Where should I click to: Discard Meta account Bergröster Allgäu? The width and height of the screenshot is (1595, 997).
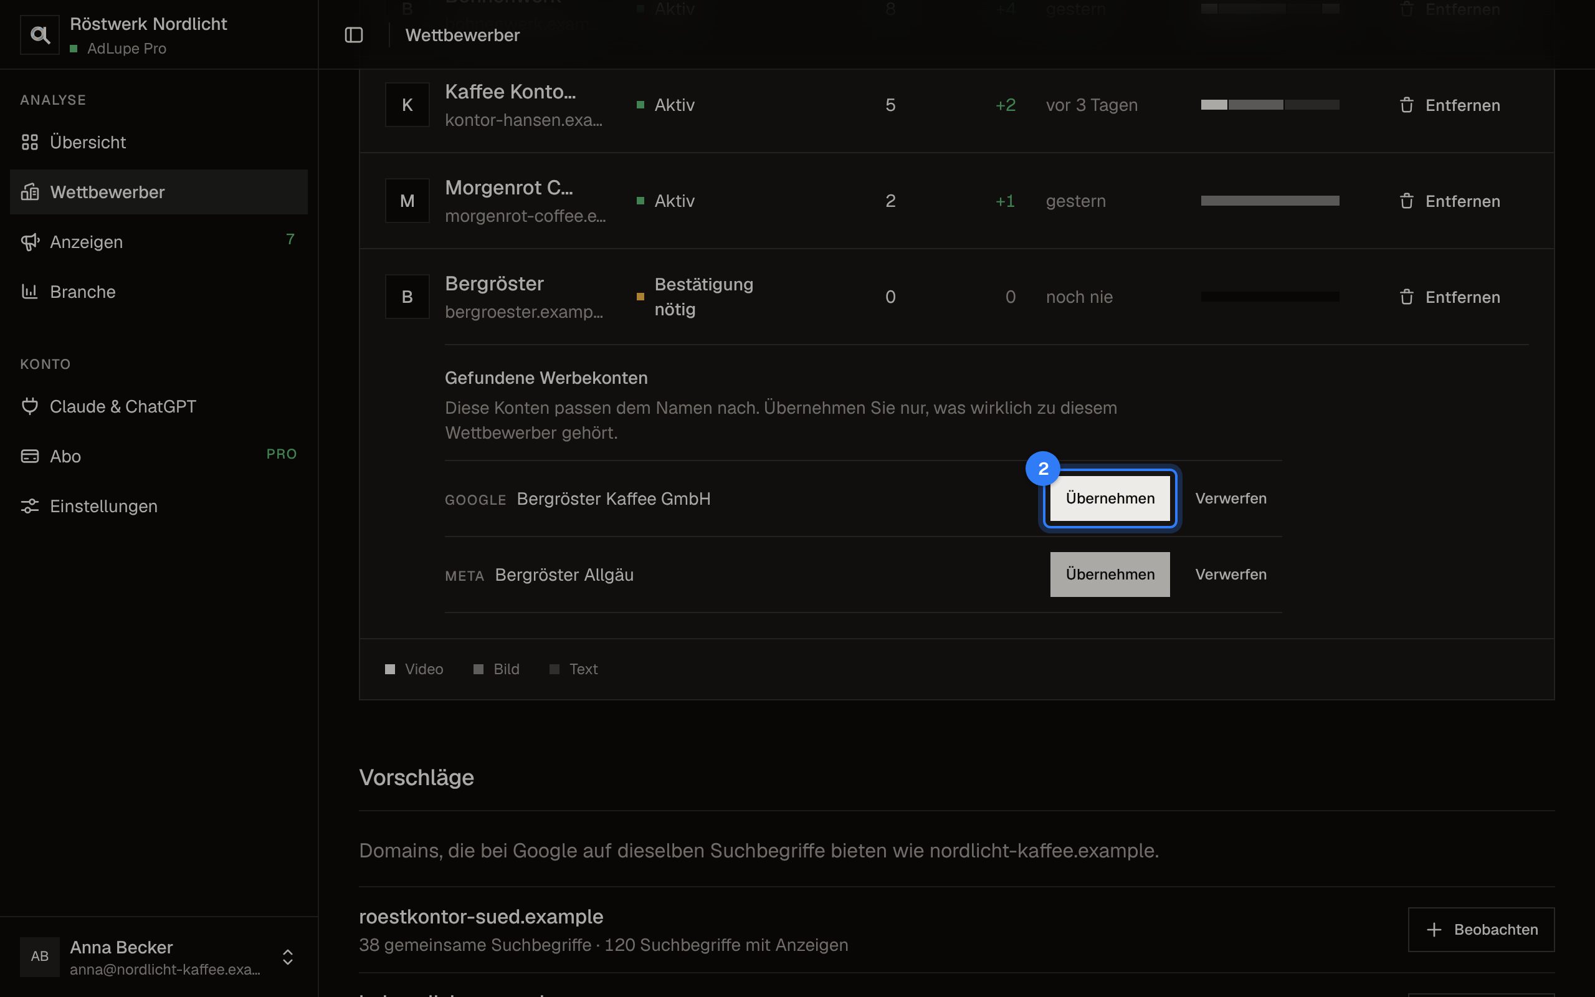pos(1231,575)
